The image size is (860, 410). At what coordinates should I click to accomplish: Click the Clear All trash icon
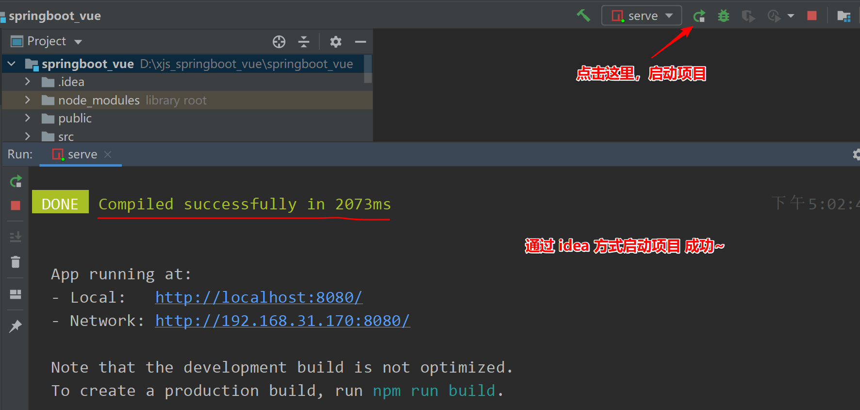16,262
